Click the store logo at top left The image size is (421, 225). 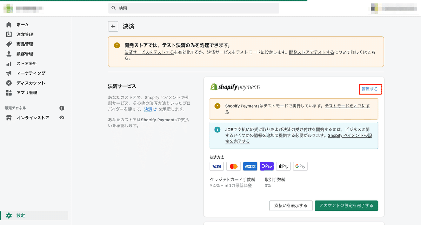pyautogui.click(x=8, y=8)
